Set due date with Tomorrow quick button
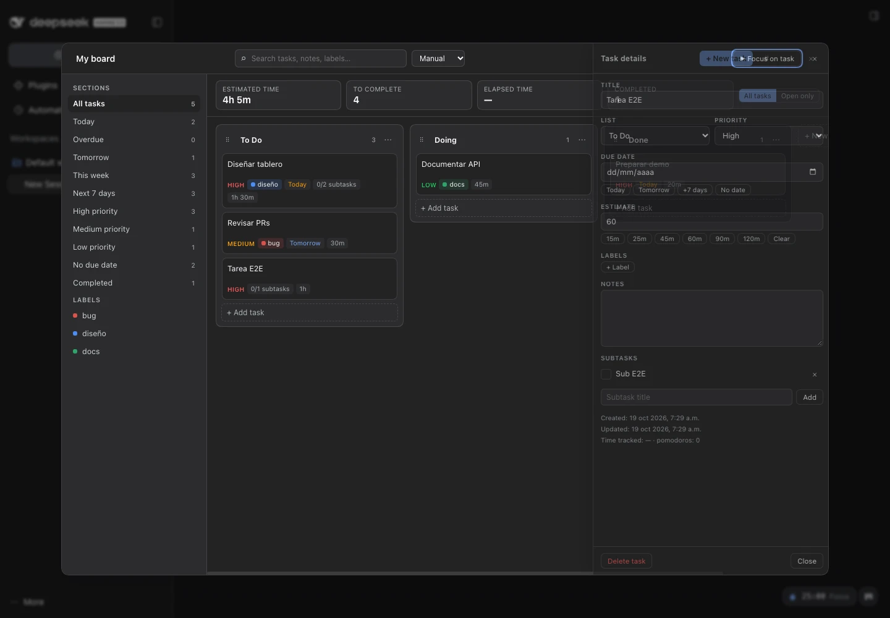The image size is (890, 618). click(x=654, y=190)
